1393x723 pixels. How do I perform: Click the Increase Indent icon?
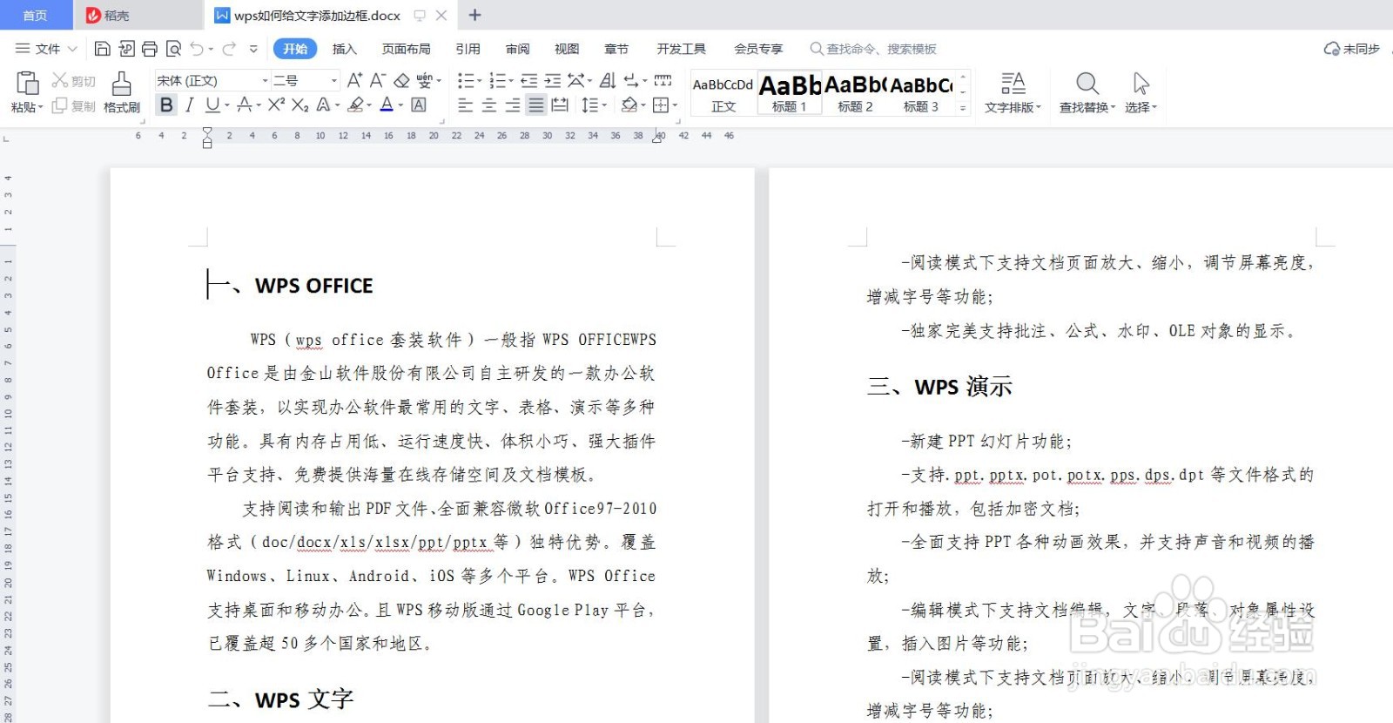point(552,80)
